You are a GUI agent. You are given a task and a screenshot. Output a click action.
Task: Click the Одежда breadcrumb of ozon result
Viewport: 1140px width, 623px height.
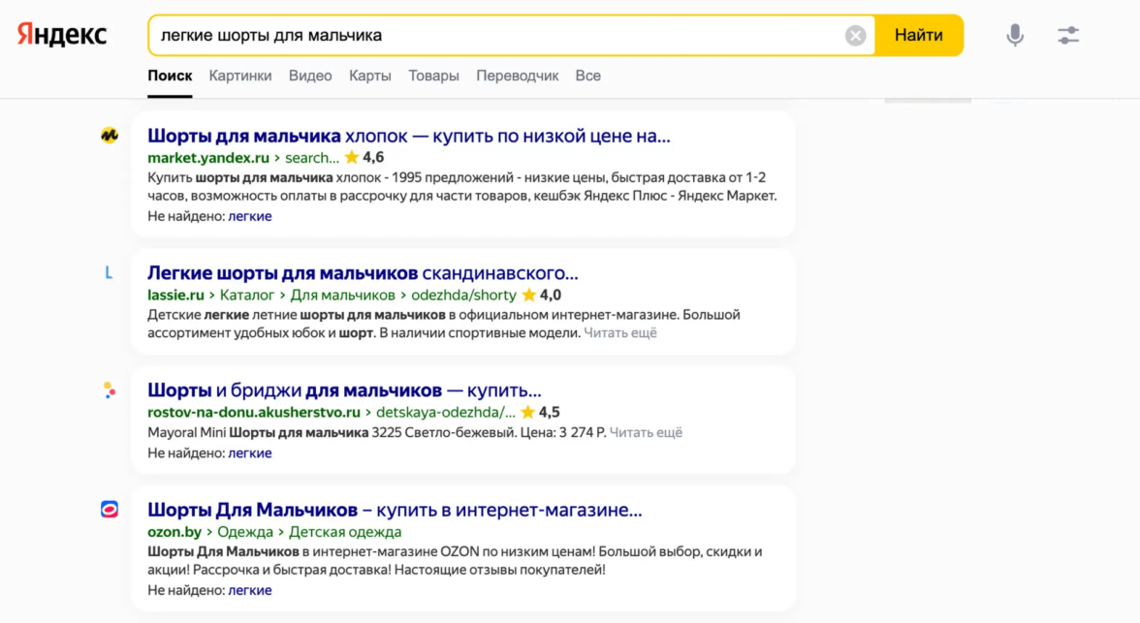click(245, 532)
